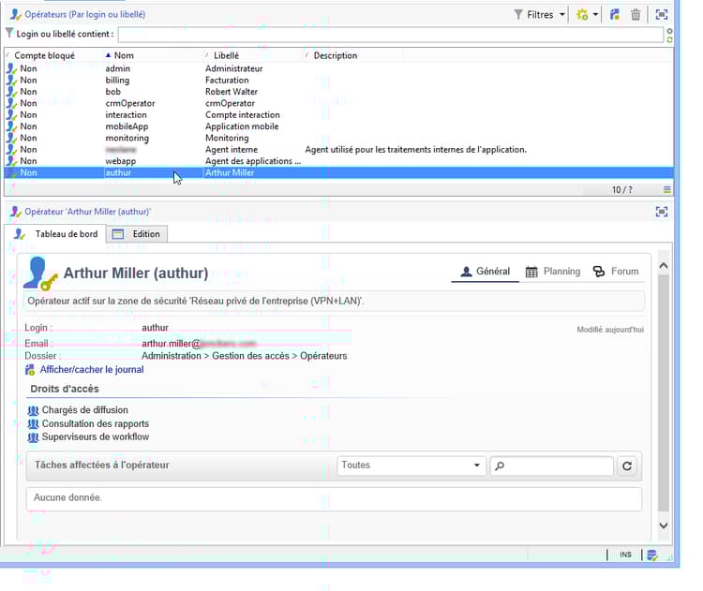Click operator icon in the admin row
Screen dimensions: 703x591
11,68
